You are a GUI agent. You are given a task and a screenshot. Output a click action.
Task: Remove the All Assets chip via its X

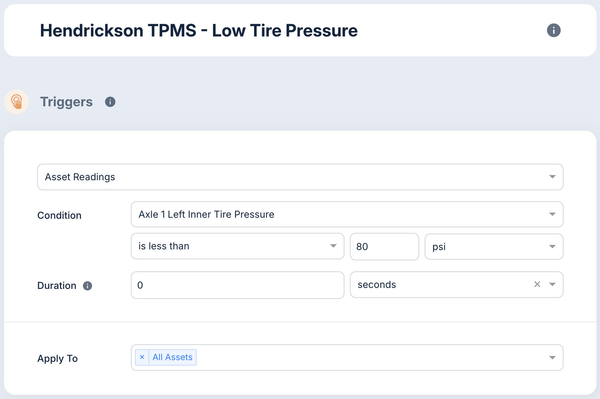pyautogui.click(x=142, y=357)
